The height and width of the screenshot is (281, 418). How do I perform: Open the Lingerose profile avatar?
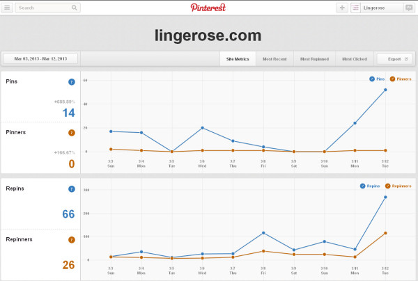(x=355, y=8)
